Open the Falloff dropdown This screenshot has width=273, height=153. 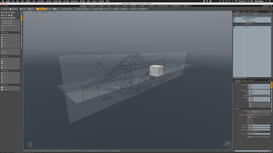coord(87,9)
